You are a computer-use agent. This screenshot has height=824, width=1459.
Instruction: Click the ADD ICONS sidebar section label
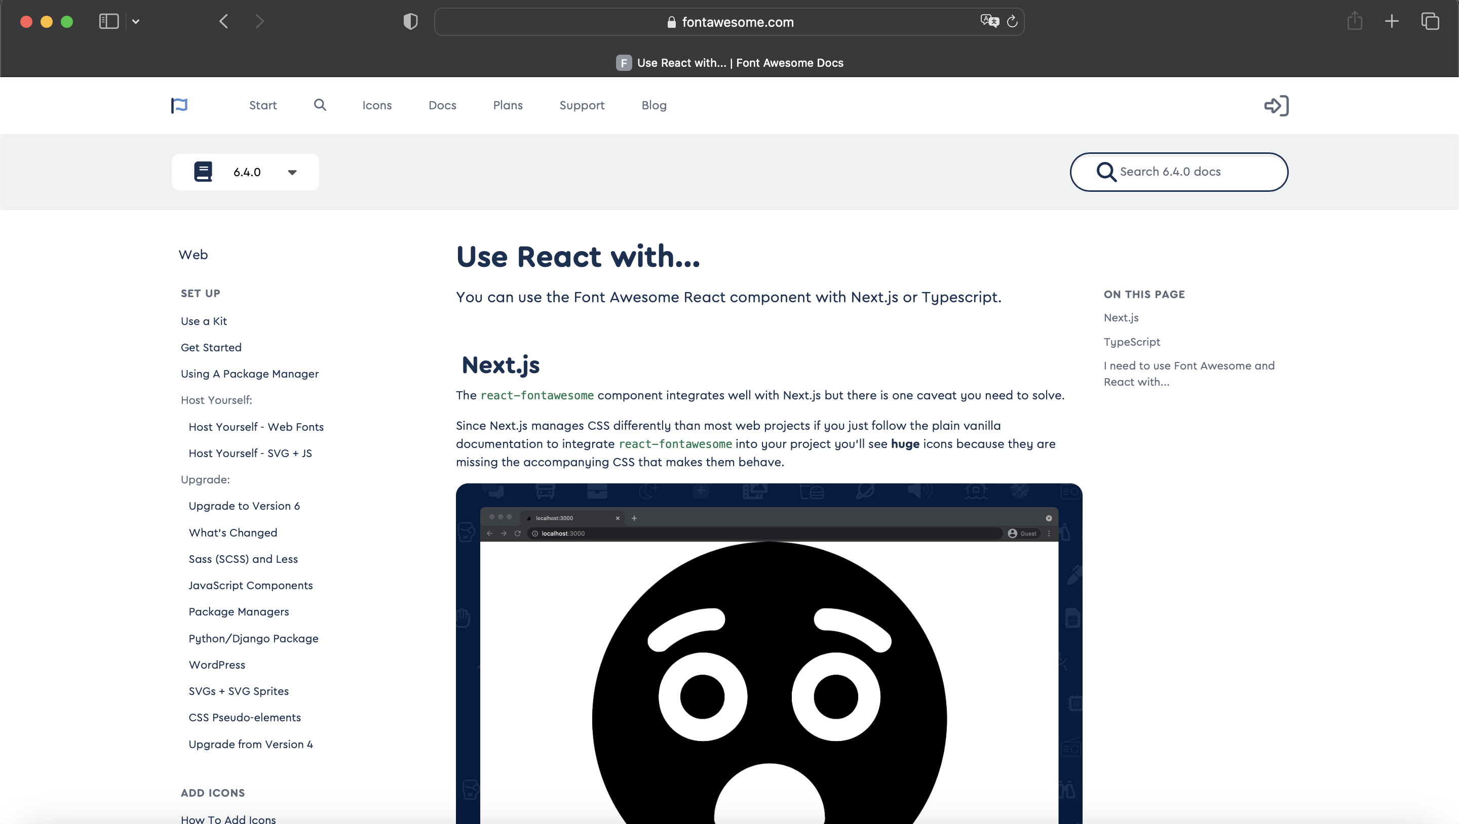pyautogui.click(x=213, y=793)
